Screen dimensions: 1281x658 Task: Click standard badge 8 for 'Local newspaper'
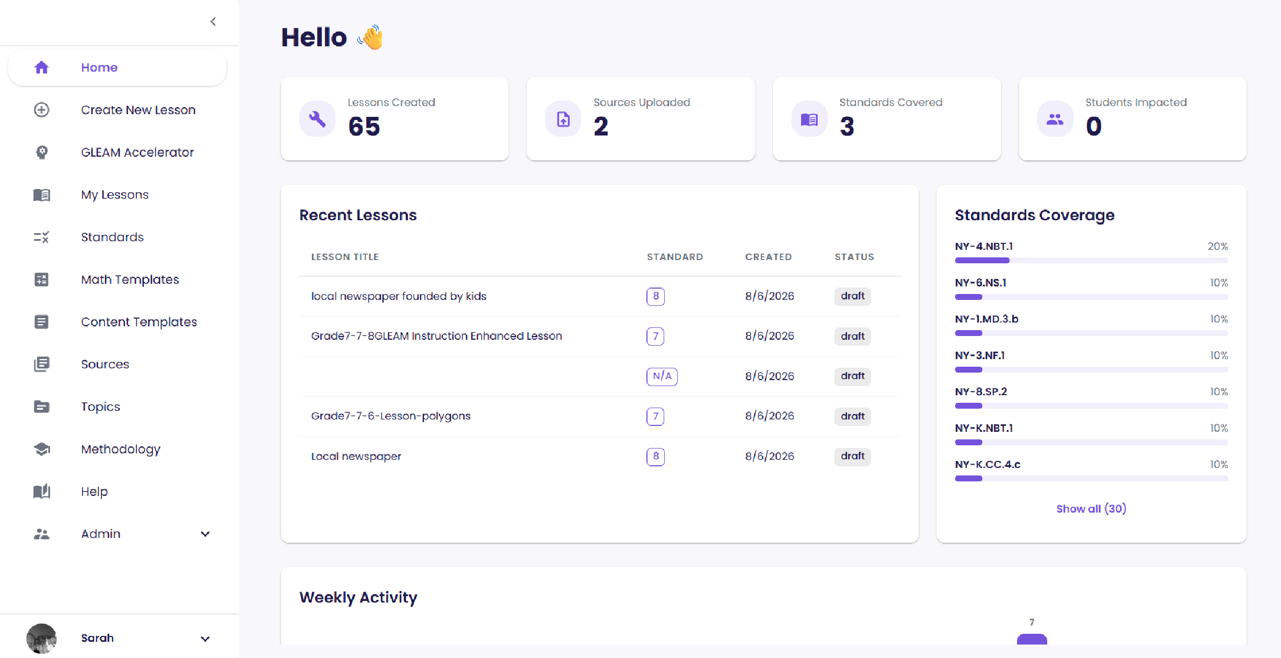pos(656,457)
